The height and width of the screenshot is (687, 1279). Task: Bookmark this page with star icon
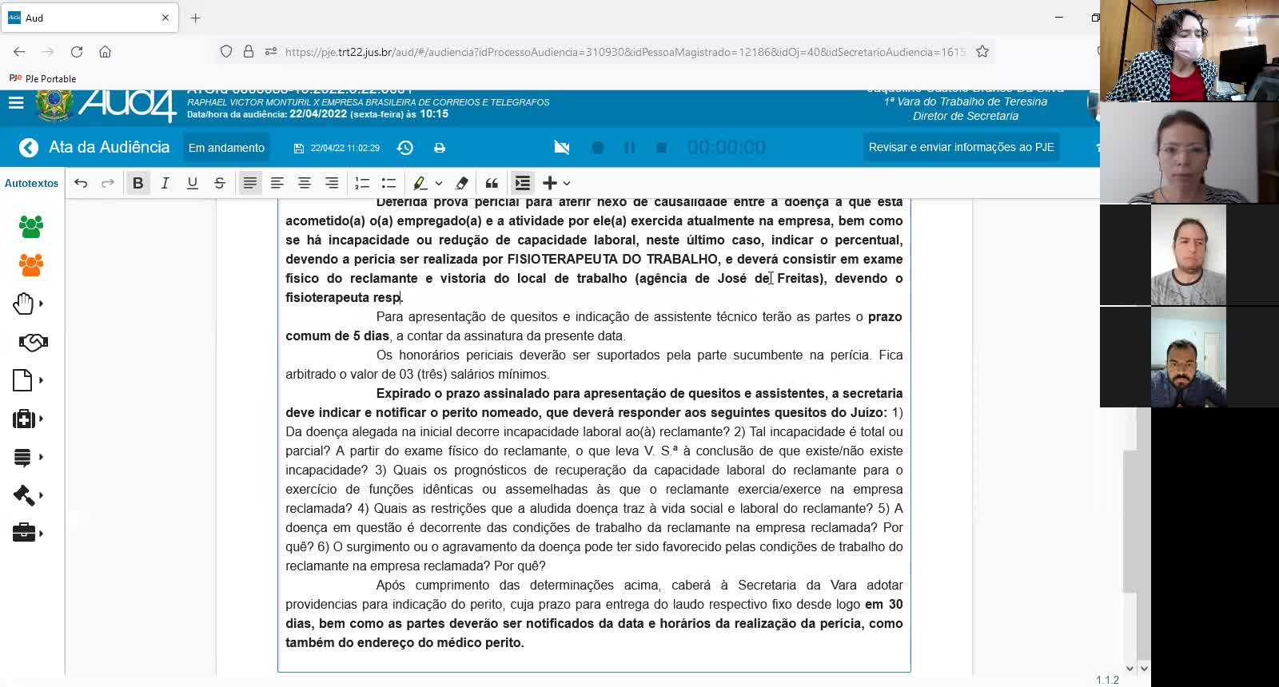coord(982,51)
